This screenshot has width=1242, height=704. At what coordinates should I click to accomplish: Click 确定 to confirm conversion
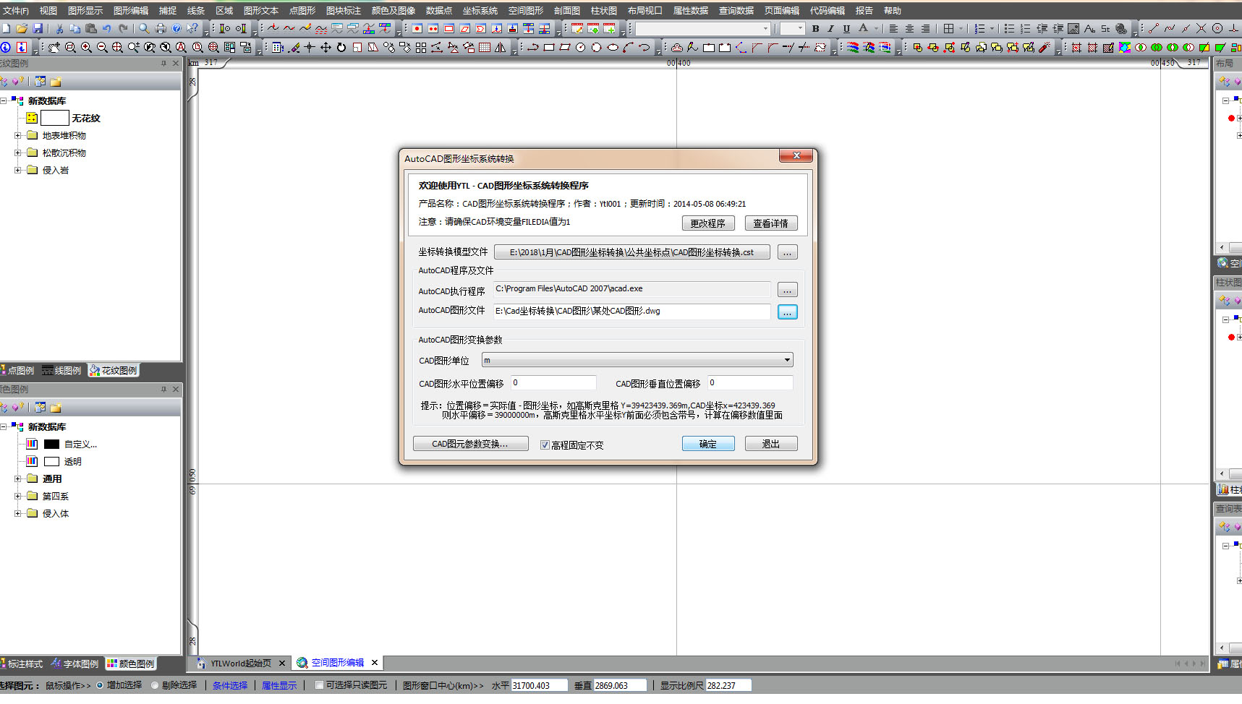707,444
